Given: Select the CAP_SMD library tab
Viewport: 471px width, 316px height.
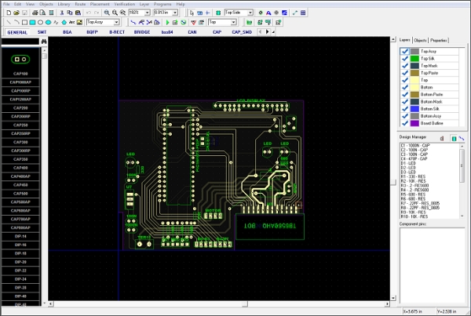Looking at the screenshot, I should (x=242, y=32).
